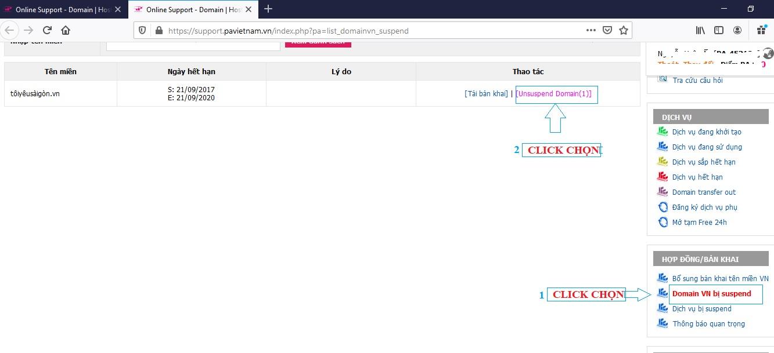Bookmark this page with the star icon

pos(624,30)
